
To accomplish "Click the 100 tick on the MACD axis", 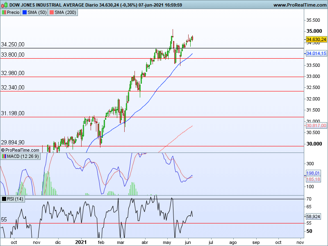I will [x=310, y=187].
